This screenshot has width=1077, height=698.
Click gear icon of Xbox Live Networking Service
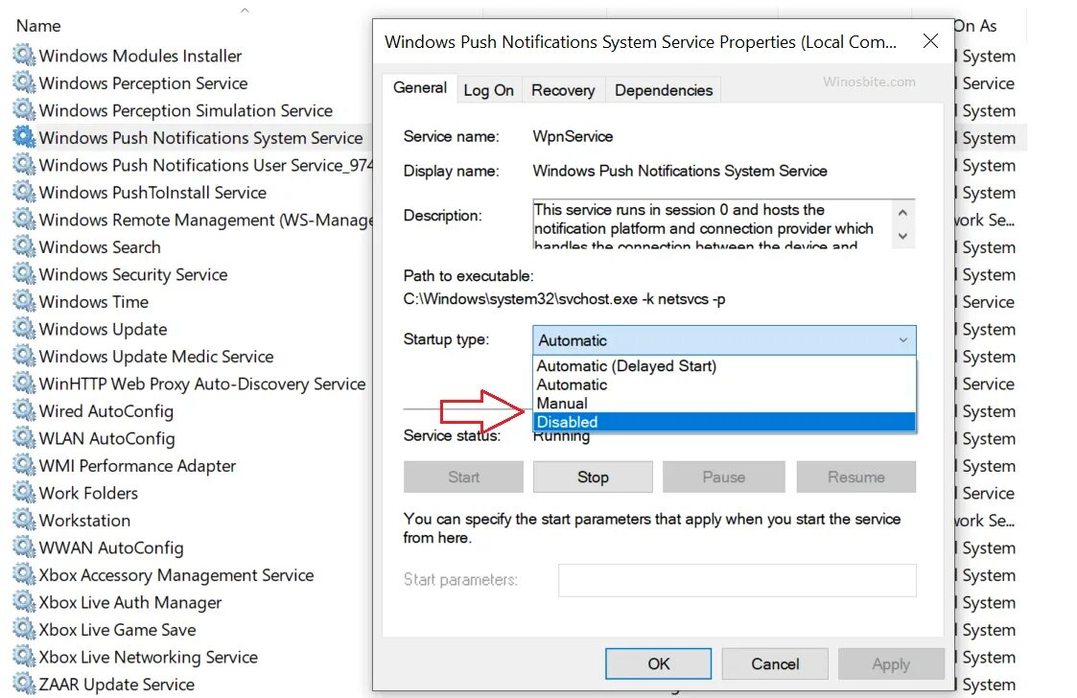pos(24,656)
